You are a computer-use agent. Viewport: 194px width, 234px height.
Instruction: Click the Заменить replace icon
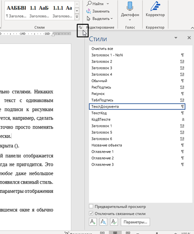tap(88, 11)
